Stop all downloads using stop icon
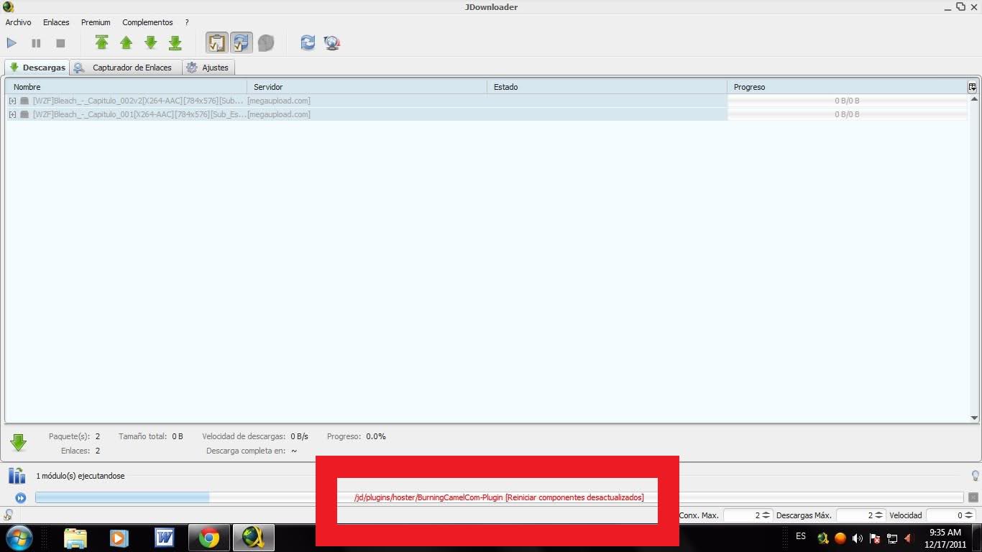 click(60, 43)
